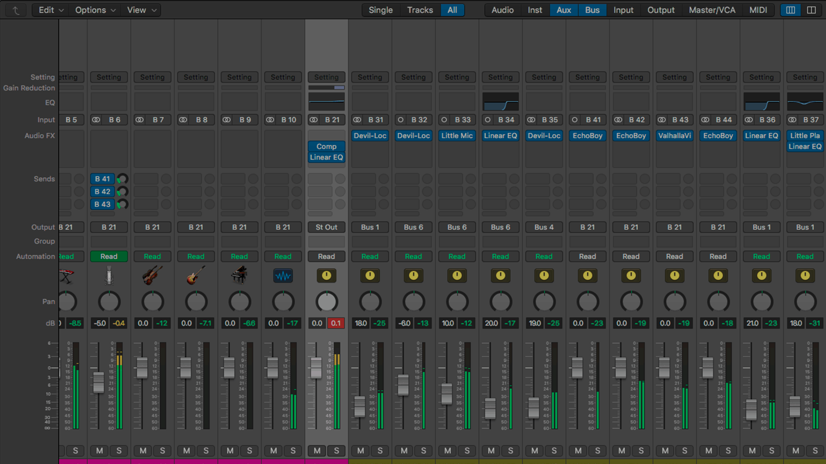Open the Edit menu dropdown
826x464 pixels.
click(51, 10)
